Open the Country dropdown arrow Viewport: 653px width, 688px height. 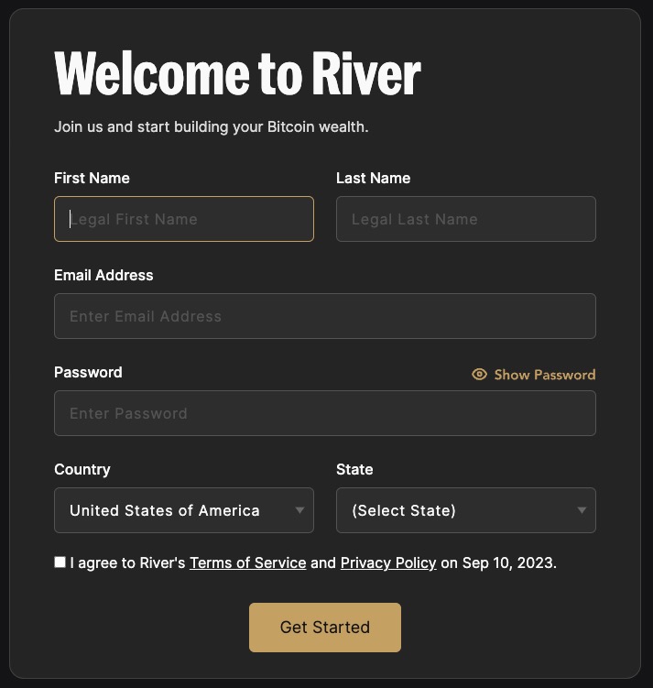coord(300,510)
